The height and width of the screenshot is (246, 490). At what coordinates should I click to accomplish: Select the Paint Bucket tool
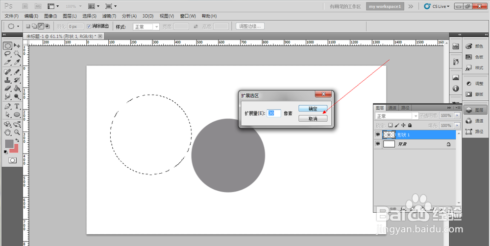click(x=17, y=88)
